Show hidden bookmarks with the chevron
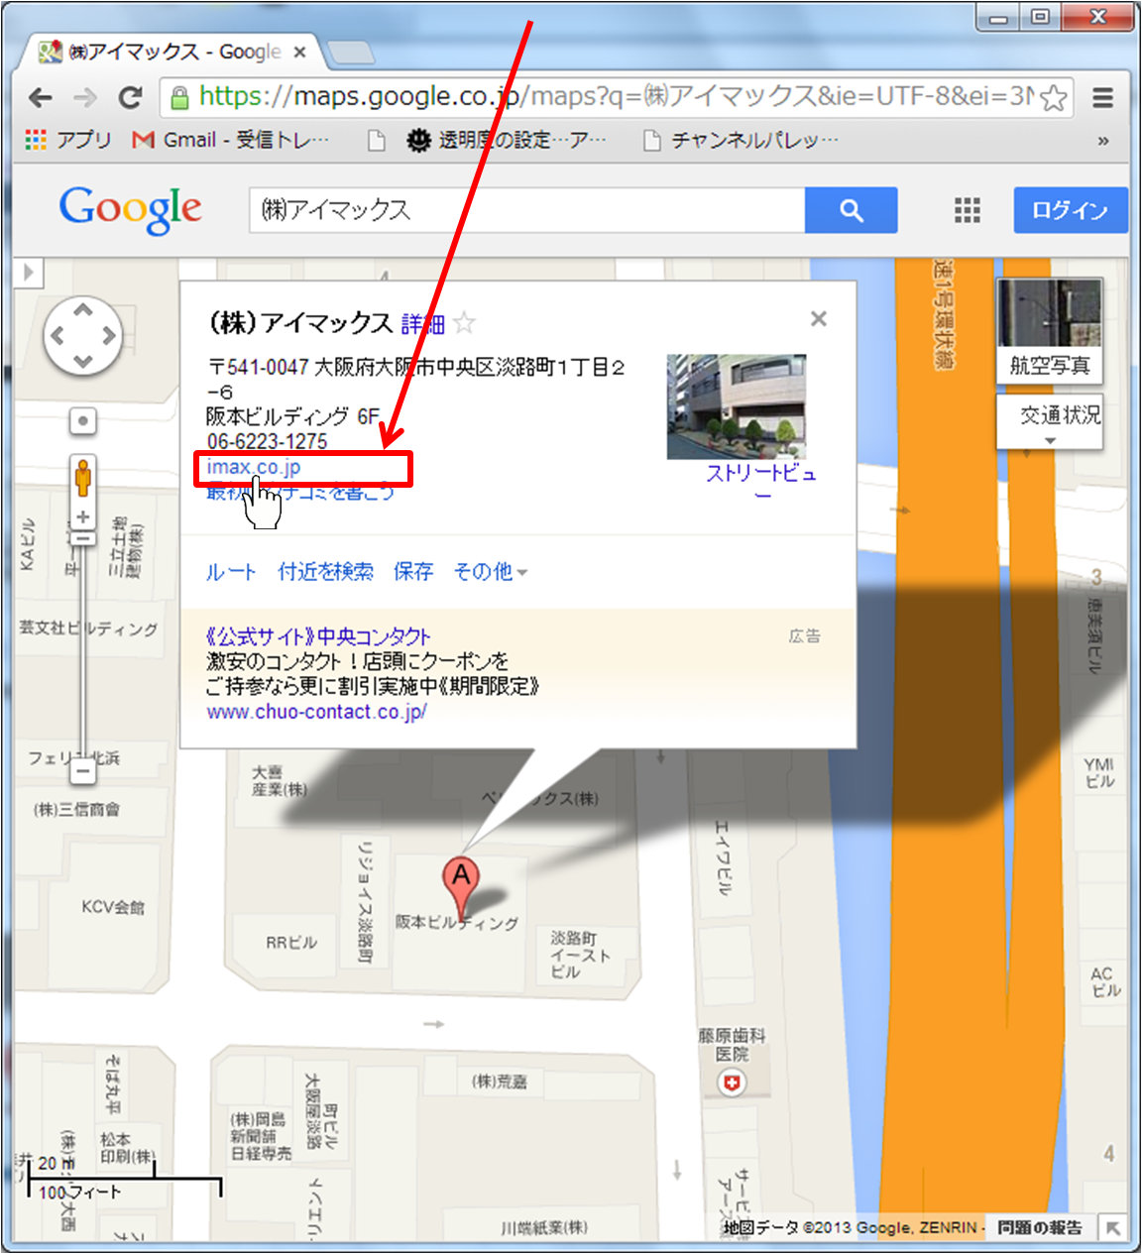Viewport: 1142px width, 1254px height. click(1102, 141)
